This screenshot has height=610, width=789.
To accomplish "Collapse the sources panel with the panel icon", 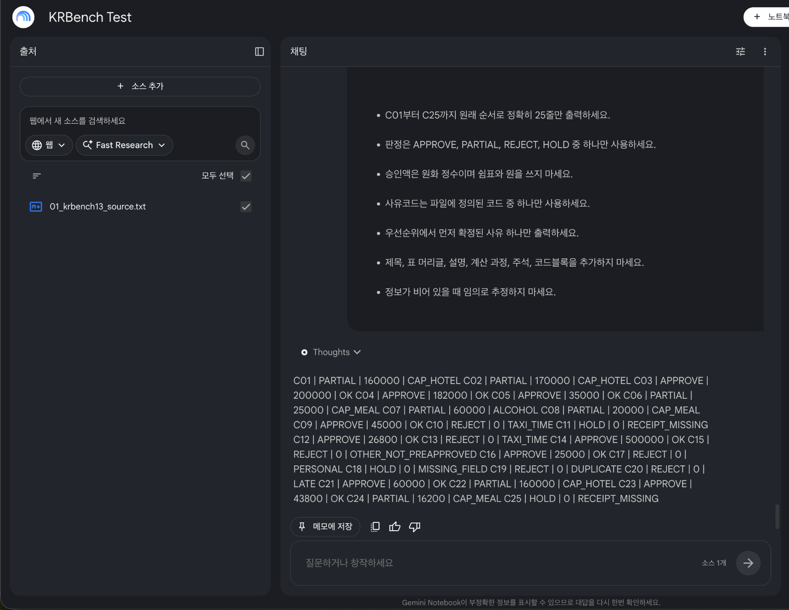I will (259, 52).
